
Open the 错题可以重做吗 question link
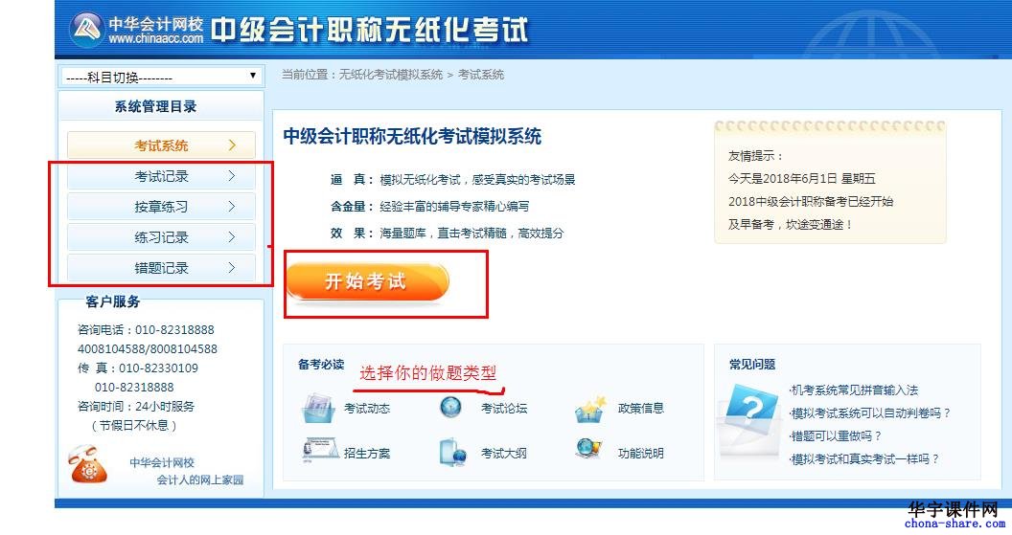click(x=835, y=435)
